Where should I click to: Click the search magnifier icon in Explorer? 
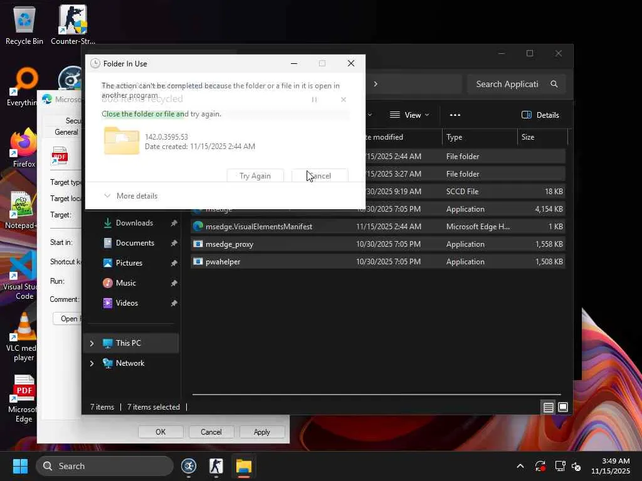click(554, 85)
